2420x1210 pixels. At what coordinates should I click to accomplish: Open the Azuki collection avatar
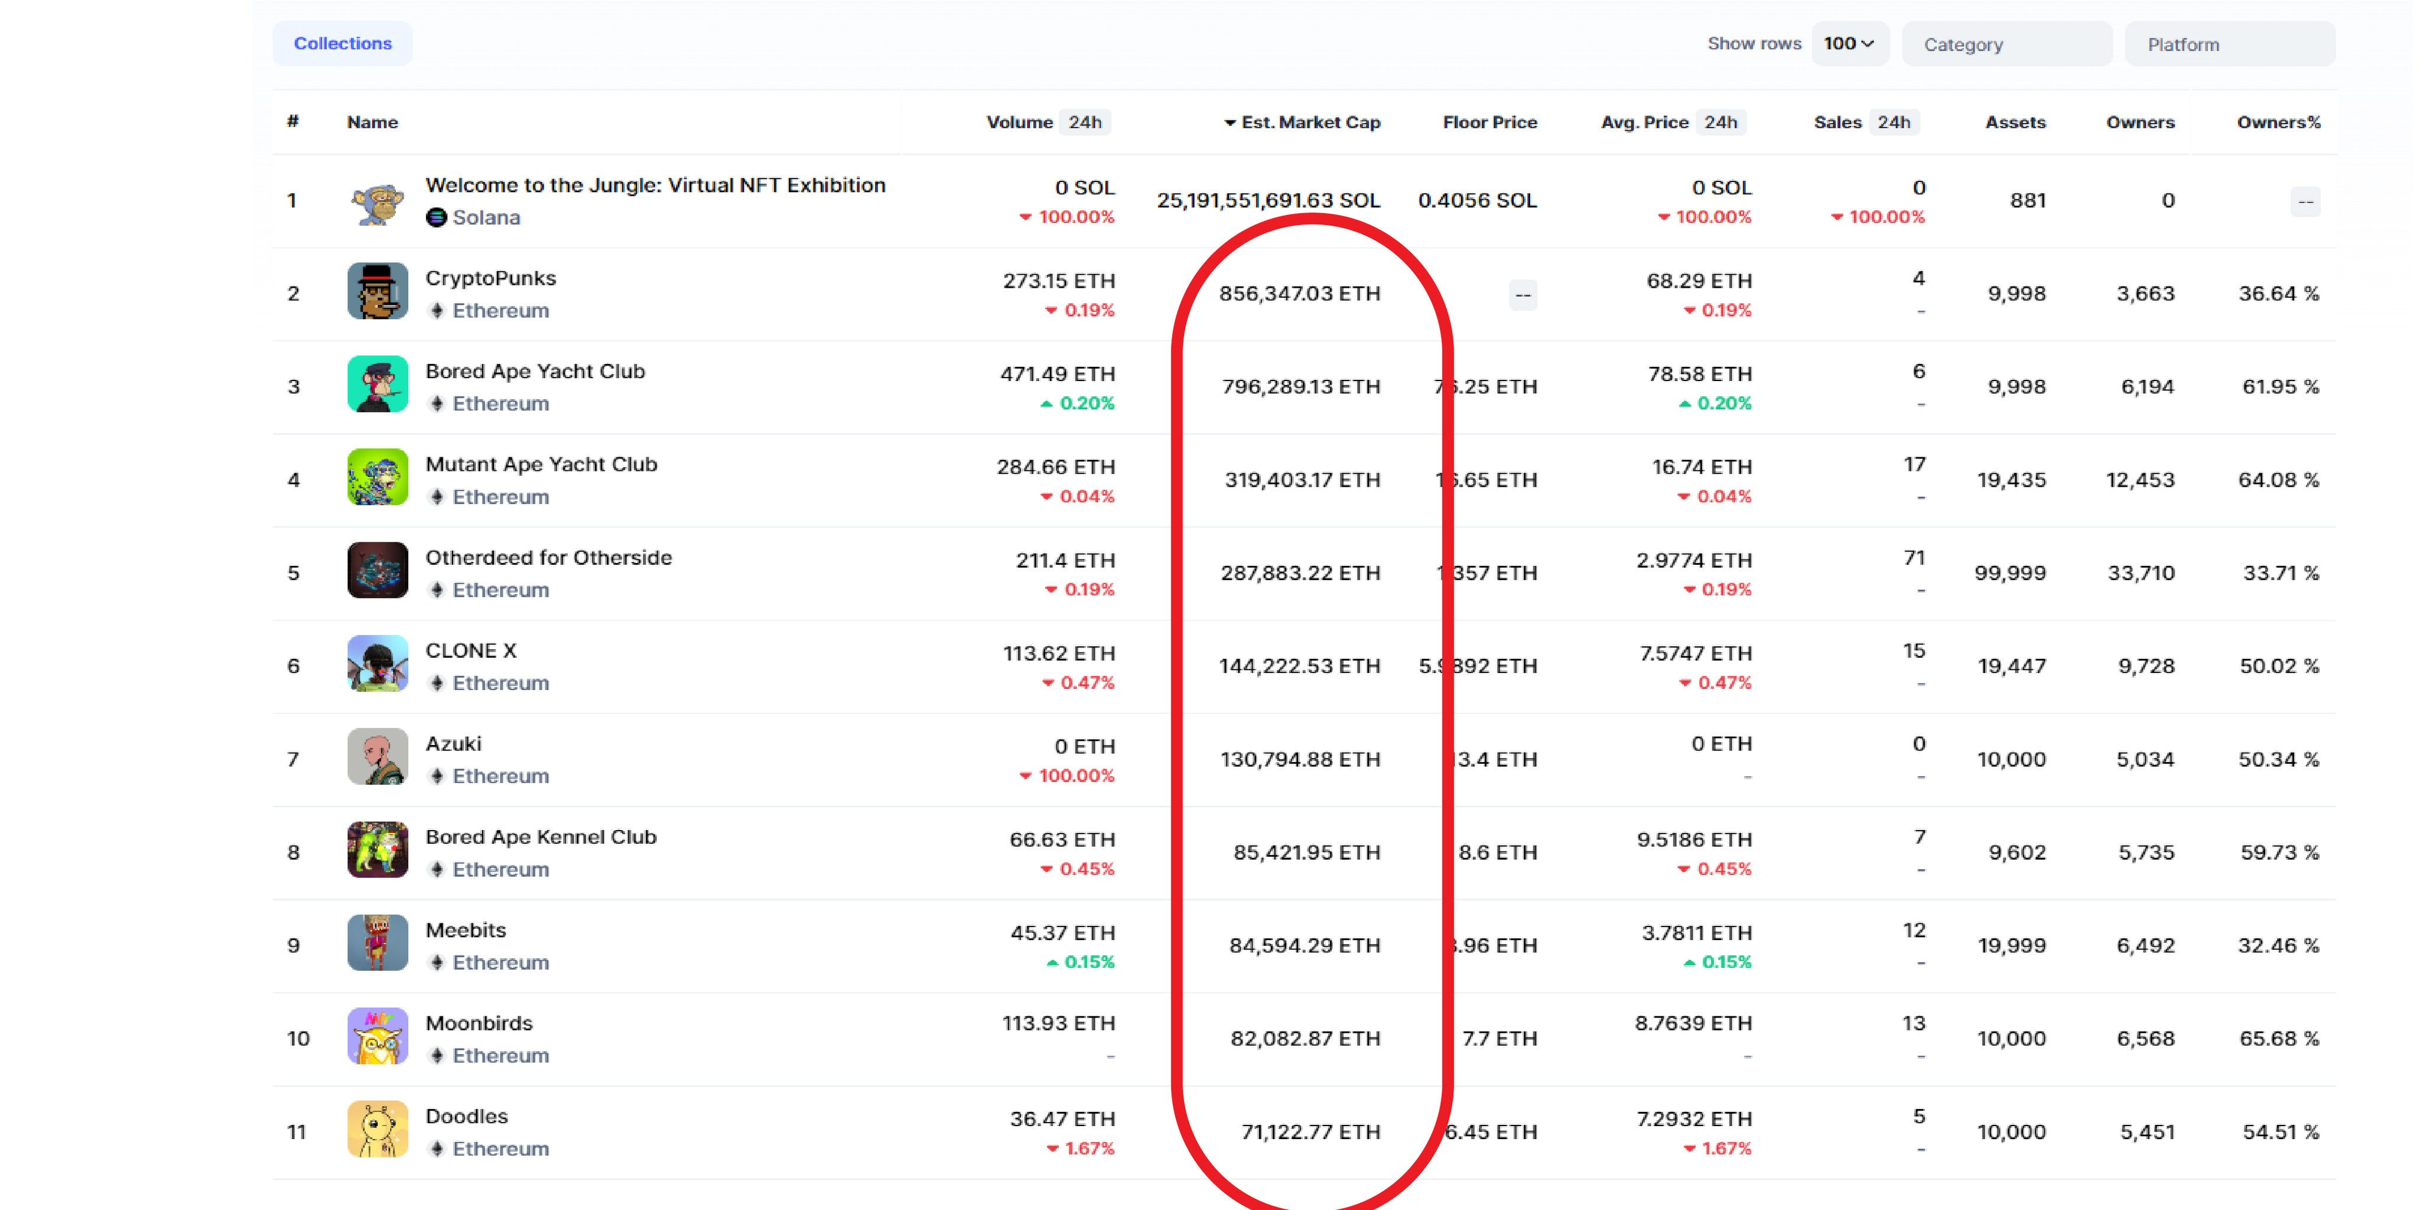point(378,756)
